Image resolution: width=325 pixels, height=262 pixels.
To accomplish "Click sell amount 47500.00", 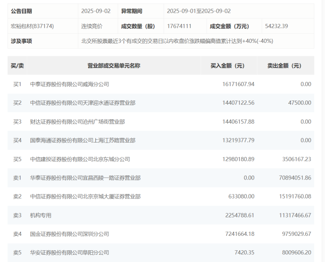I will tap(300, 103).
